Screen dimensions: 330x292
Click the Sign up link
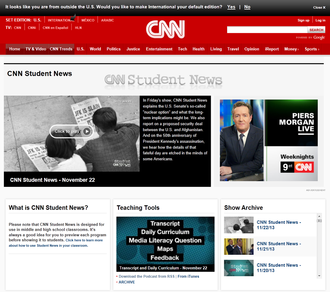(303, 21)
